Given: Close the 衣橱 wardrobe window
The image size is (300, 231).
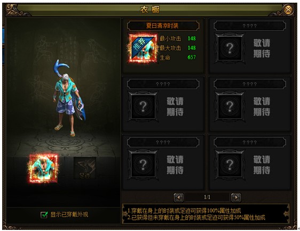Looking at the screenshot, I should tap(288, 10).
